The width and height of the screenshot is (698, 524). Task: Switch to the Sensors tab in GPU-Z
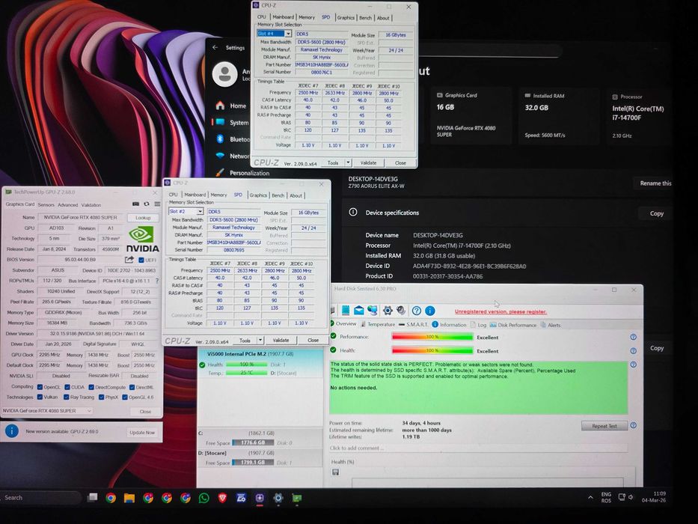pos(46,204)
